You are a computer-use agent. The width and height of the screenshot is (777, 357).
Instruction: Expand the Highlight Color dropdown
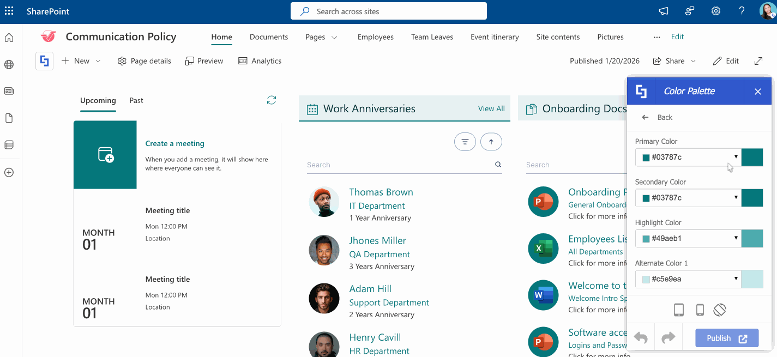(x=736, y=238)
